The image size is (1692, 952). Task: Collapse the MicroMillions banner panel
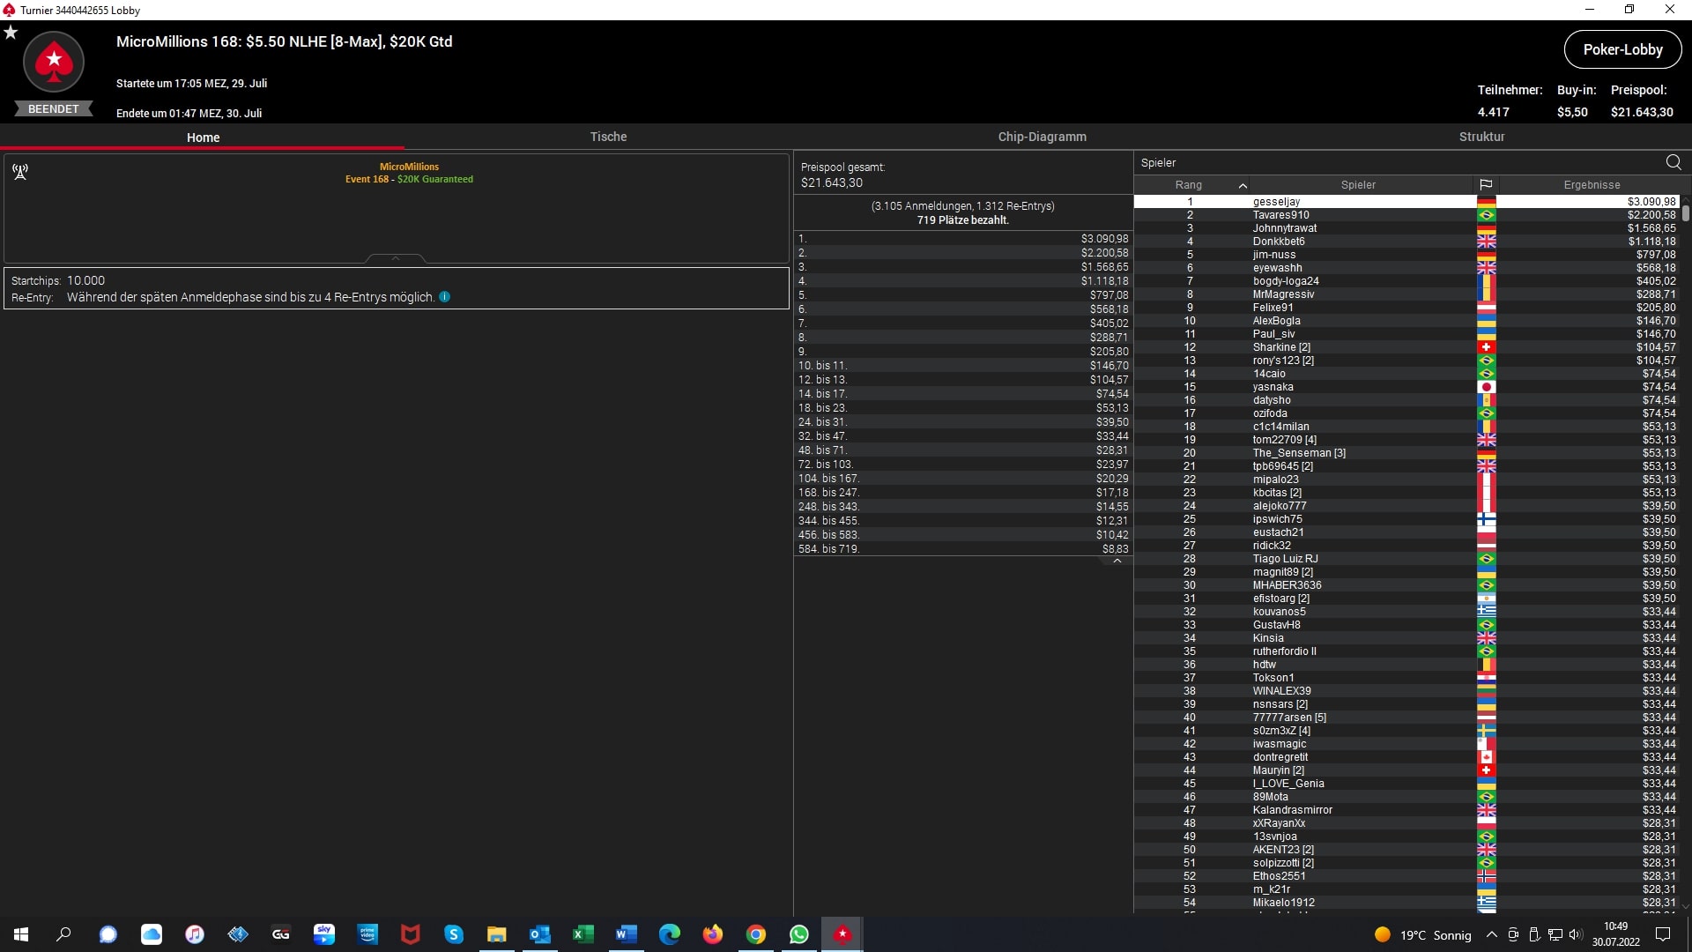click(x=396, y=258)
